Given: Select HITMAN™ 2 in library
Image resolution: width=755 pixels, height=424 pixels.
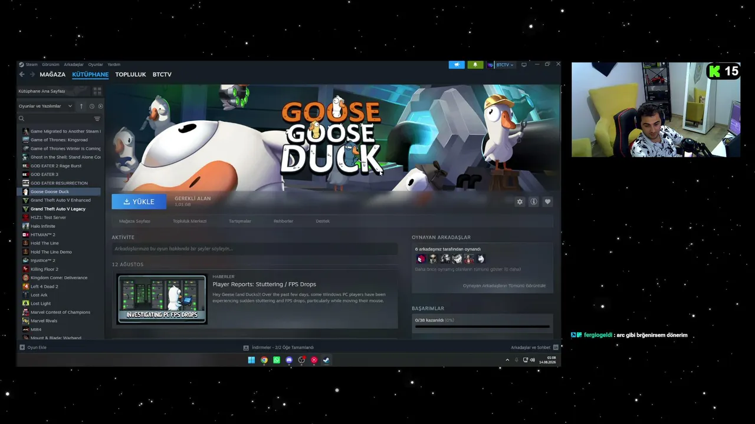Looking at the screenshot, I should pos(43,235).
